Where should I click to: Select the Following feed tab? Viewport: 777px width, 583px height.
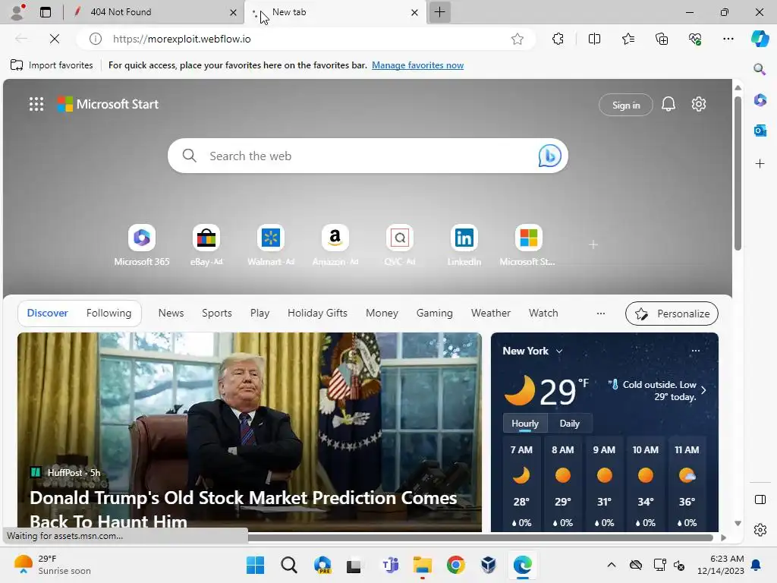click(109, 313)
